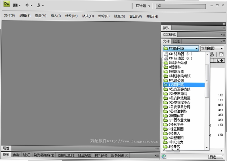The height and width of the screenshot is (161, 227).
Task: Select site G公安市局网
Action: pyautogui.click(x=184, y=94)
